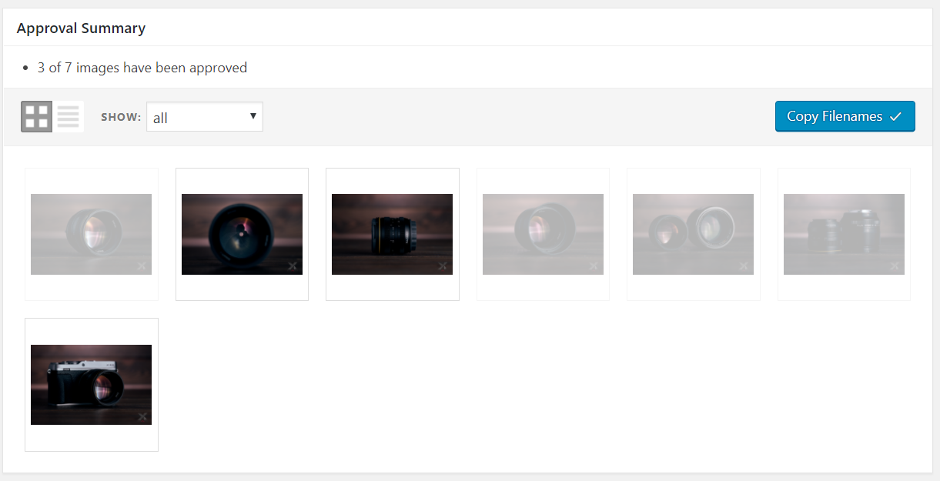Viewport: 940px width, 481px height.
Task: Select approved front-facing lens thumbnail
Action: click(x=242, y=234)
